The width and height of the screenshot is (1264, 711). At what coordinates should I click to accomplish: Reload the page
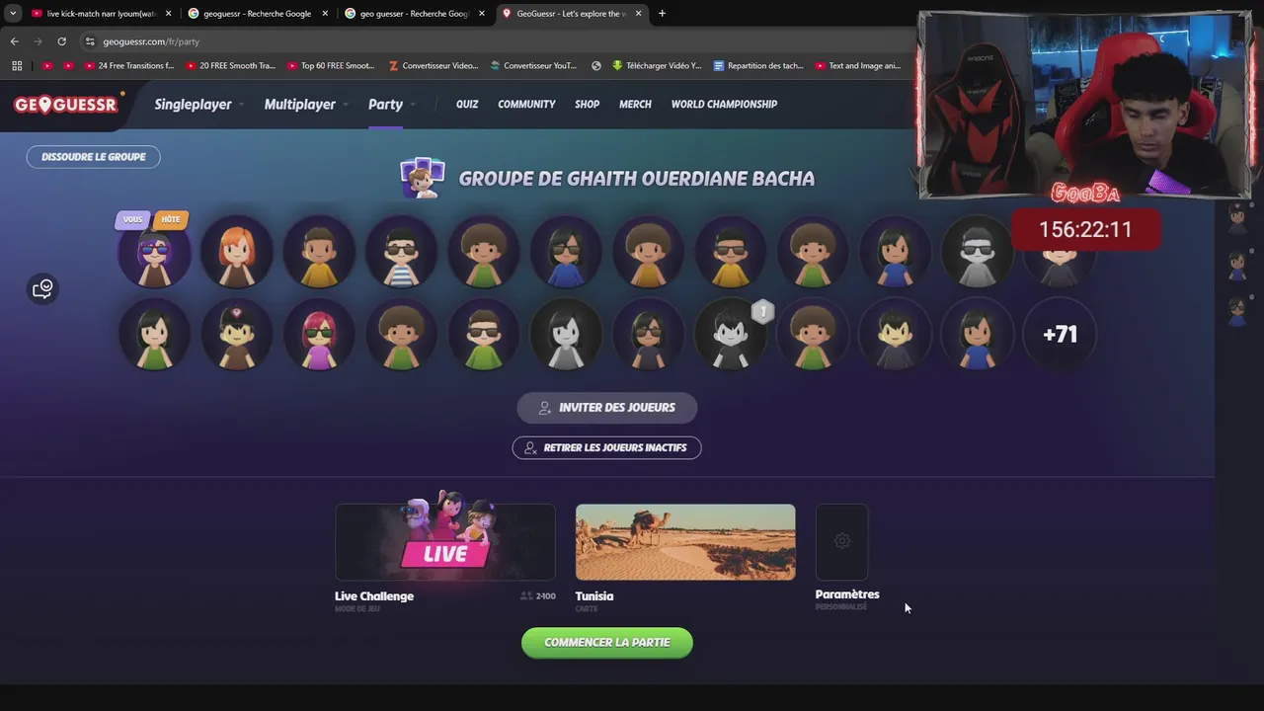tap(61, 41)
